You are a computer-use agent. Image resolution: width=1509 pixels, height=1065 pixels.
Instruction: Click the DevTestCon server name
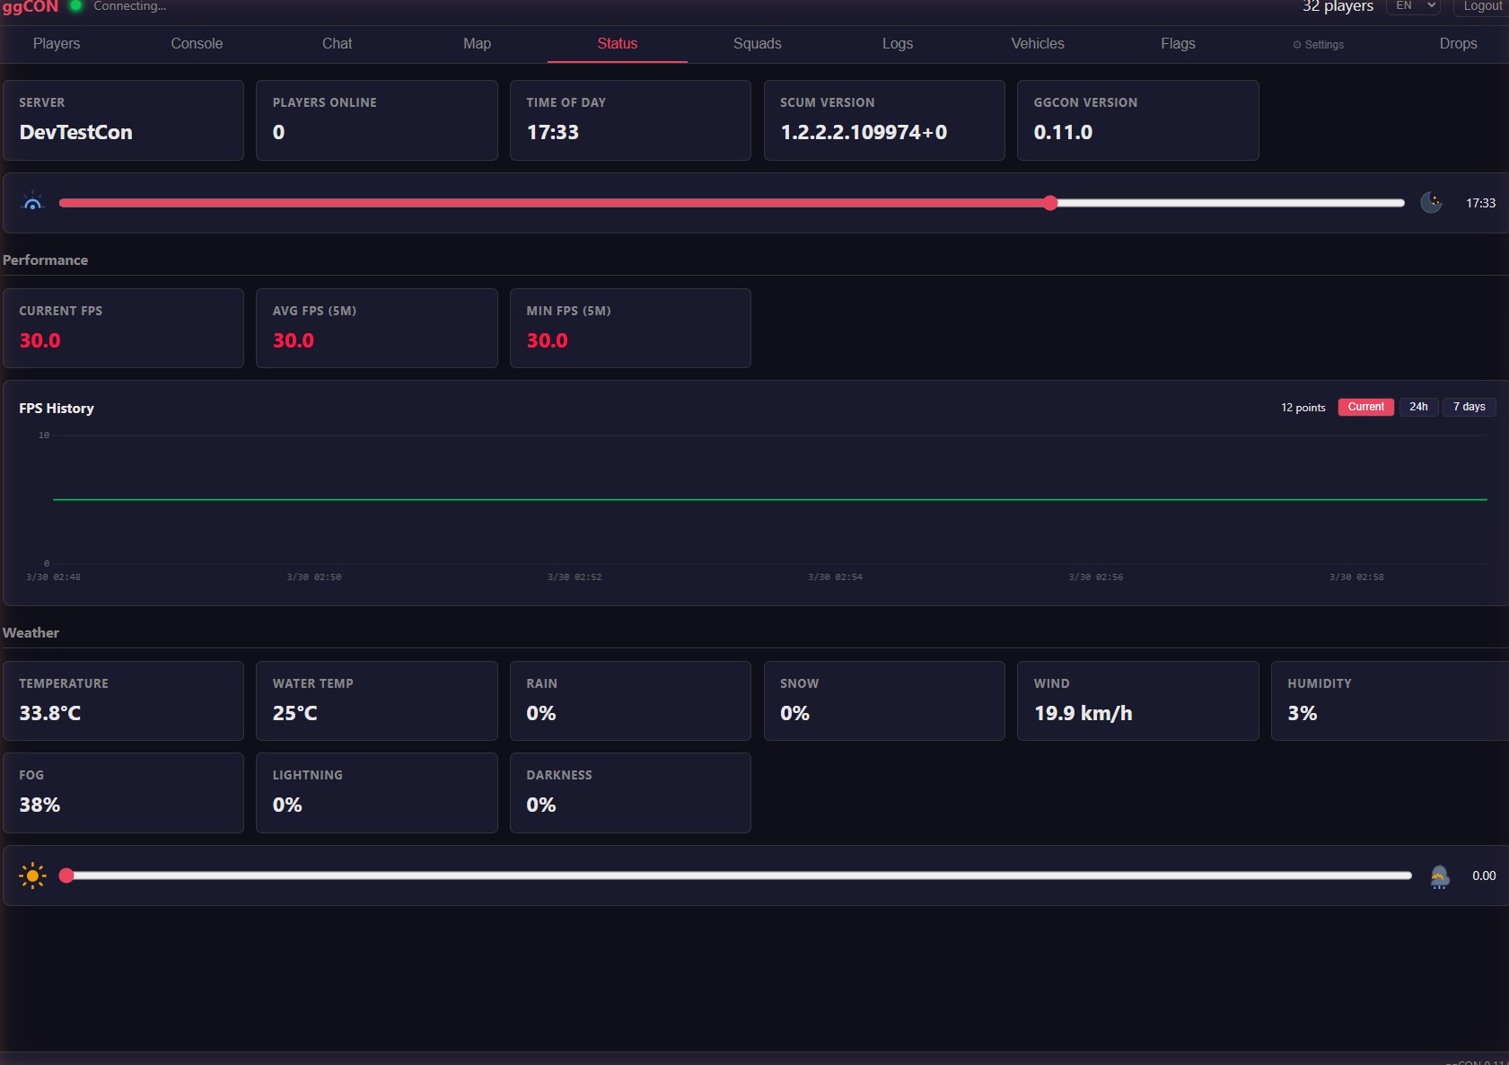coord(75,132)
